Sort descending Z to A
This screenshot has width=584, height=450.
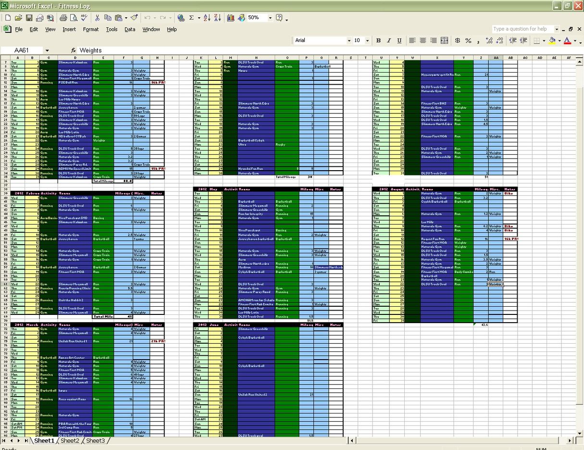tap(217, 18)
